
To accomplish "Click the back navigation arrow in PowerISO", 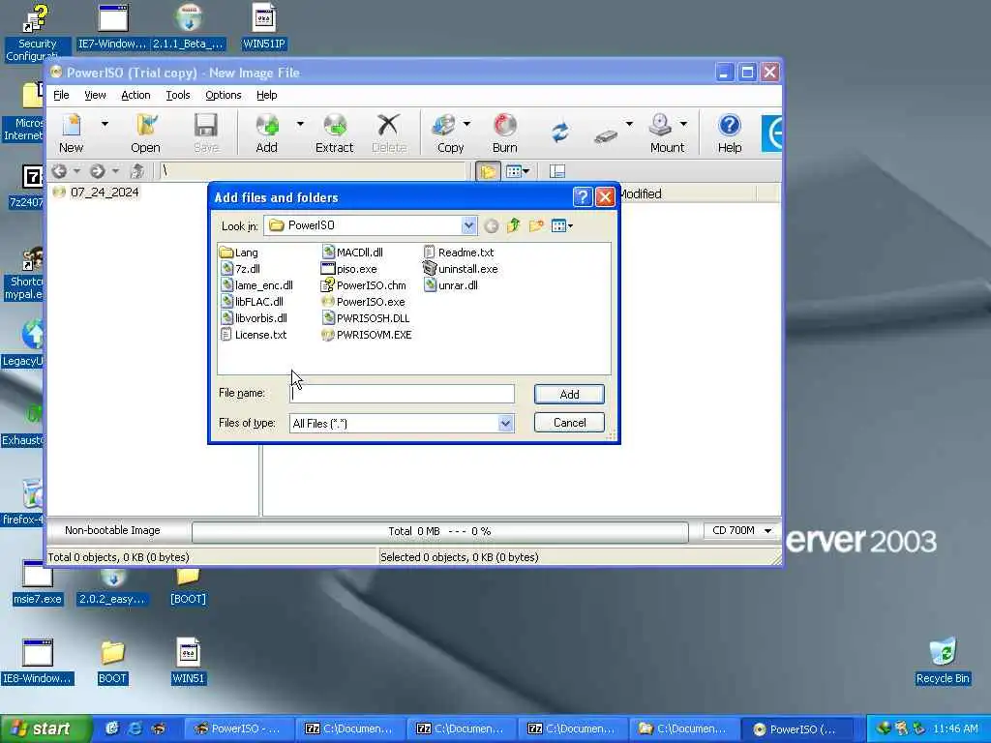I will 59,170.
